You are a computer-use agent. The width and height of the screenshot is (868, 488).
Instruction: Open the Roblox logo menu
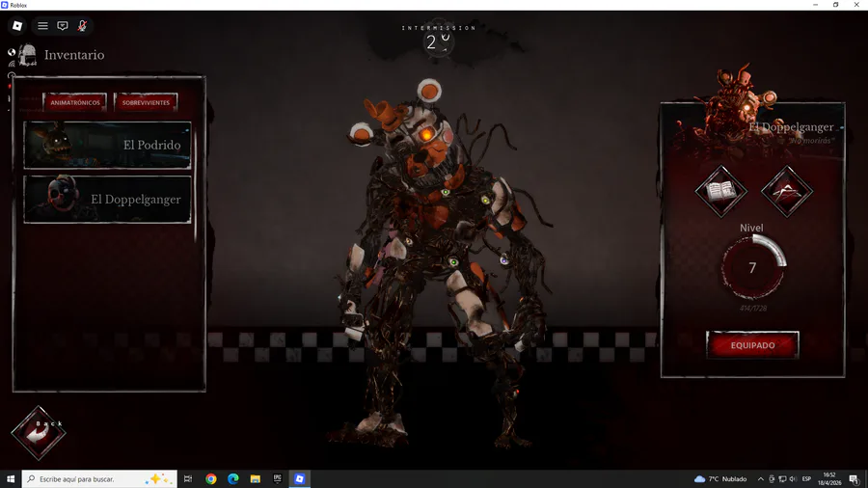click(x=17, y=25)
